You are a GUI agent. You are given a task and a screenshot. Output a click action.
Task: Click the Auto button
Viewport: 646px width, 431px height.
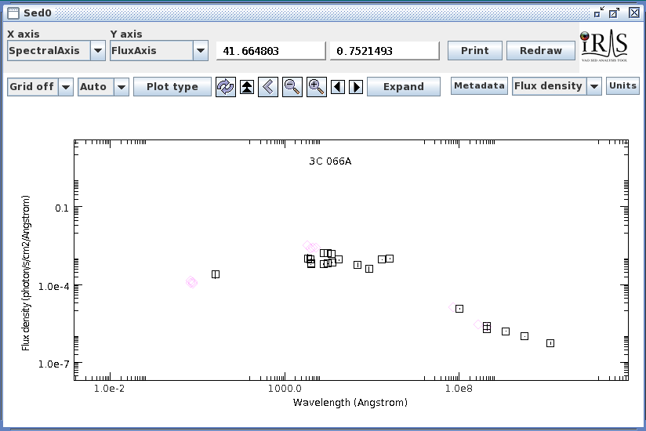click(x=96, y=87)
